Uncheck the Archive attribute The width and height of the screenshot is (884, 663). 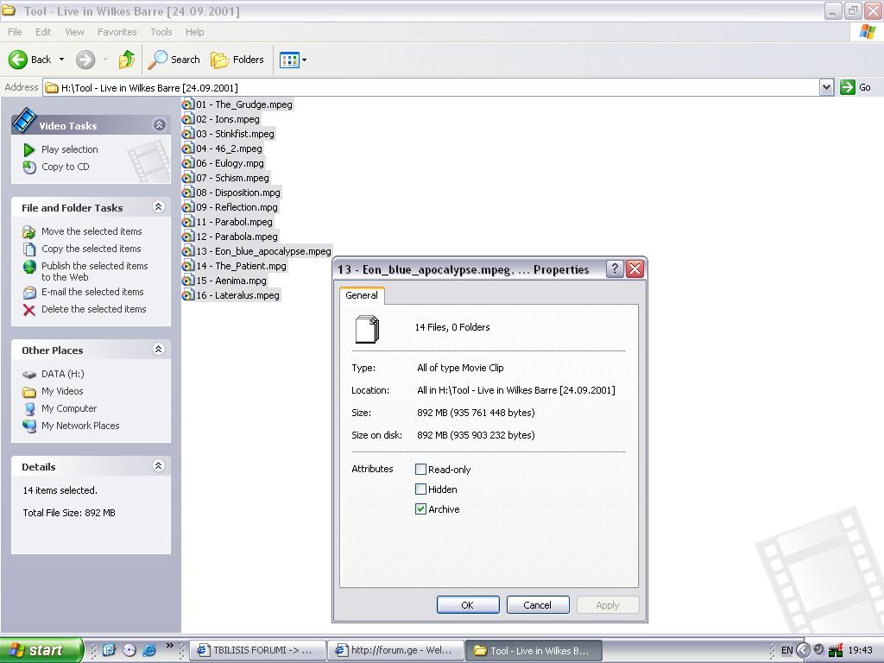click(421, 509)
